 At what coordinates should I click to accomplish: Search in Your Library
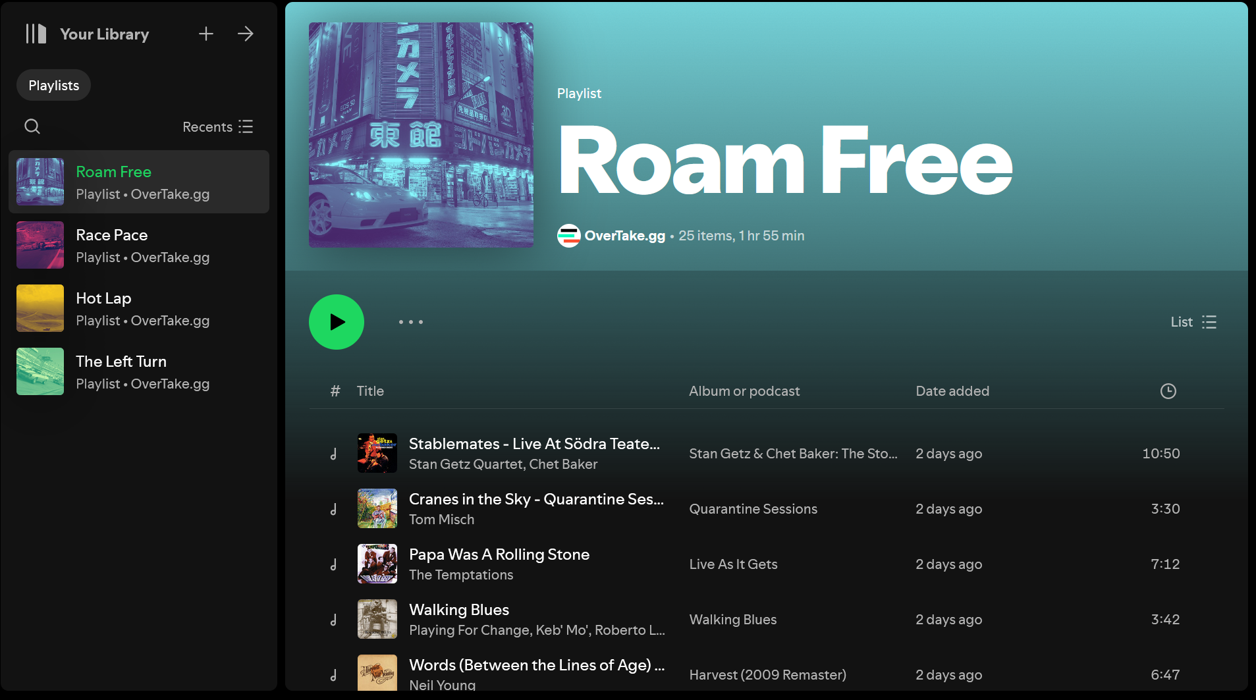point(32,126)
